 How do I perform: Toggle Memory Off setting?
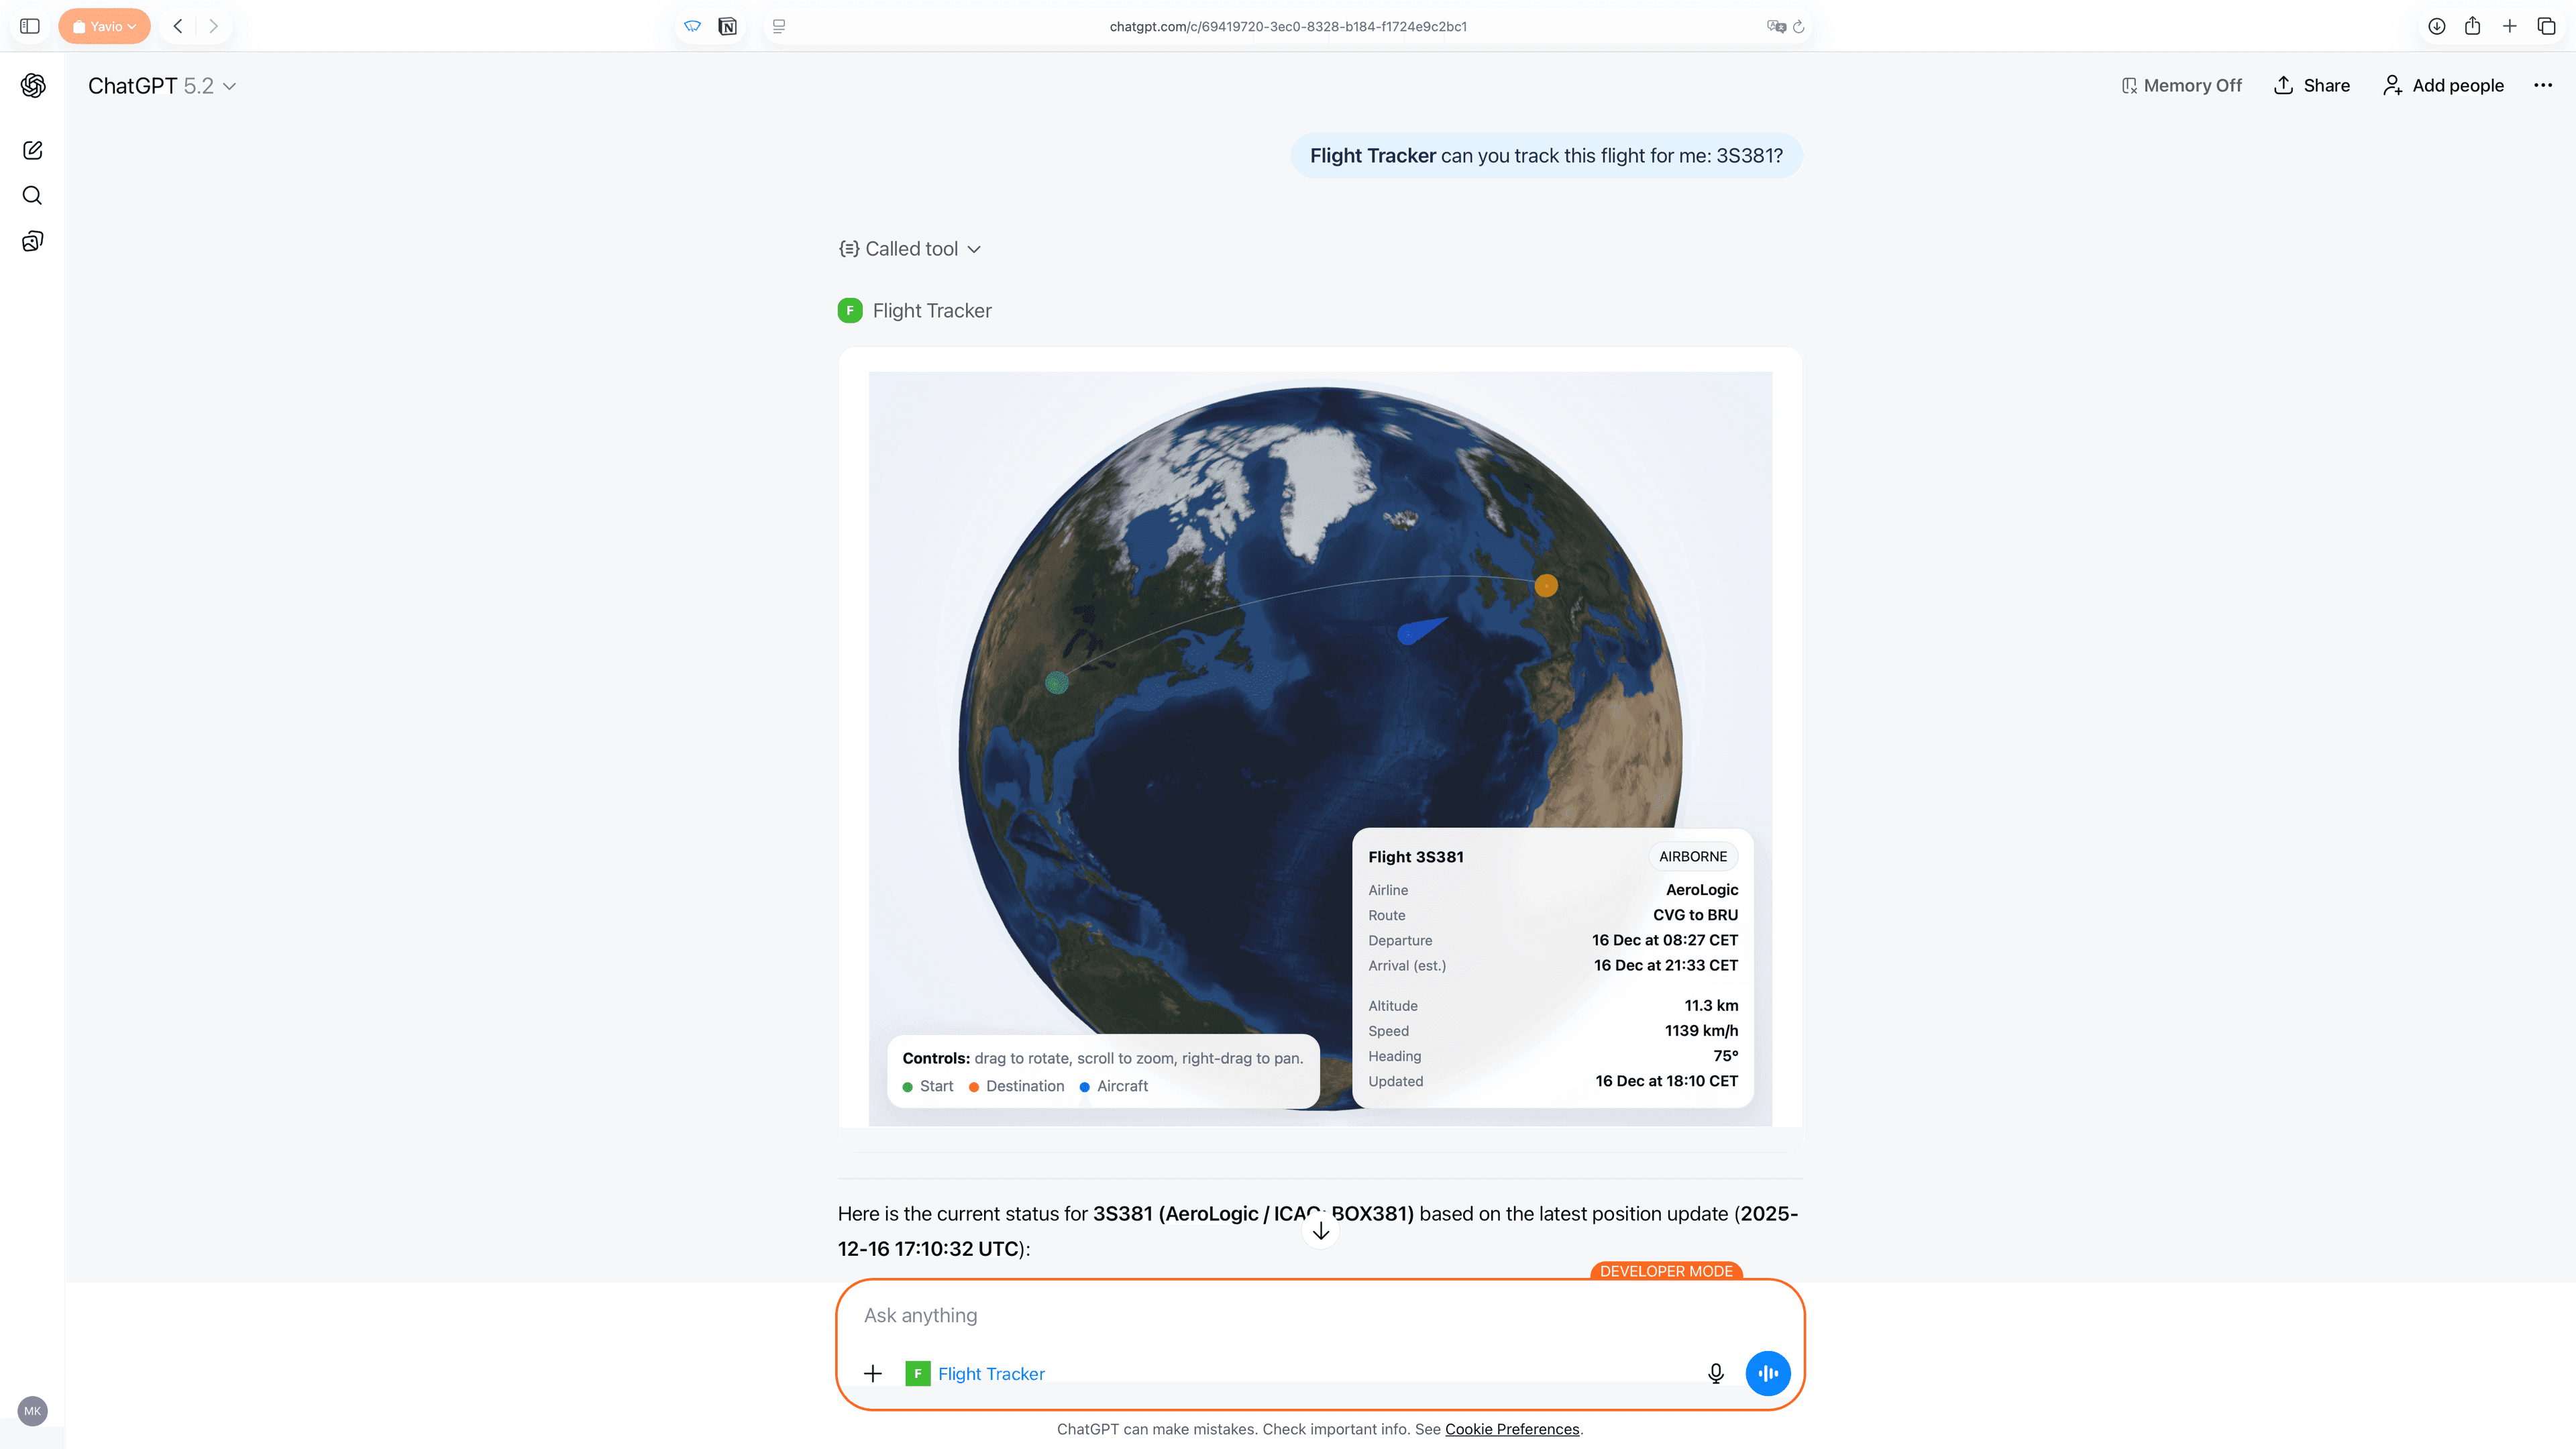[x=2180, y=86]
